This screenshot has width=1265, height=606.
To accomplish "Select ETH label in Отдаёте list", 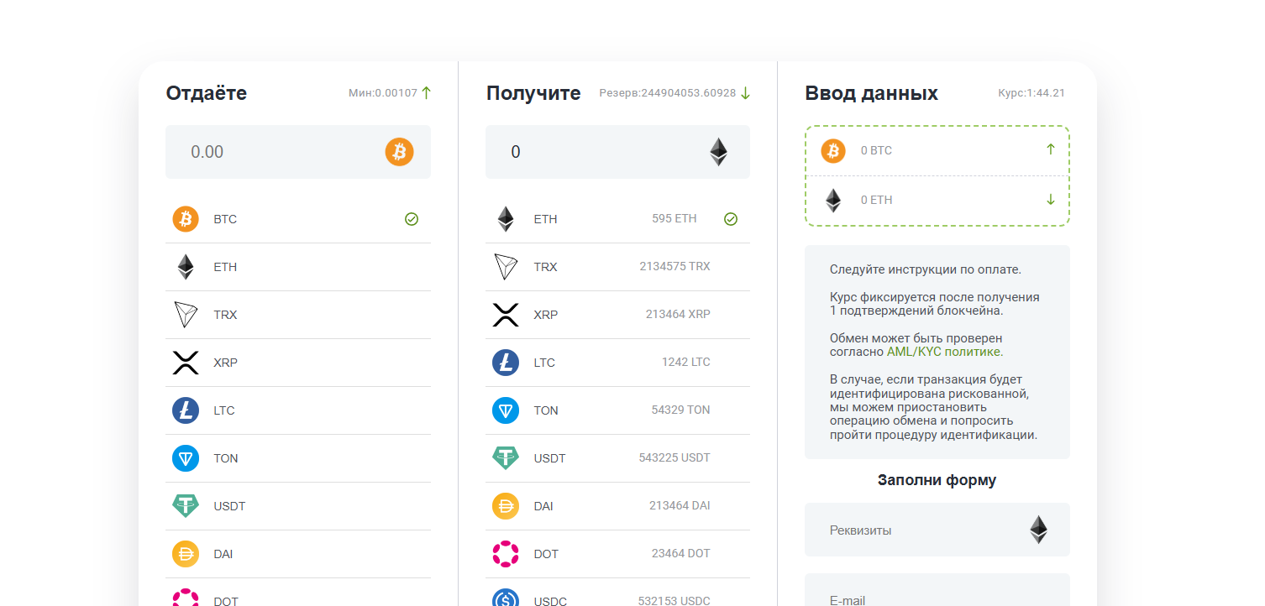I will click(x=225, y=267).
